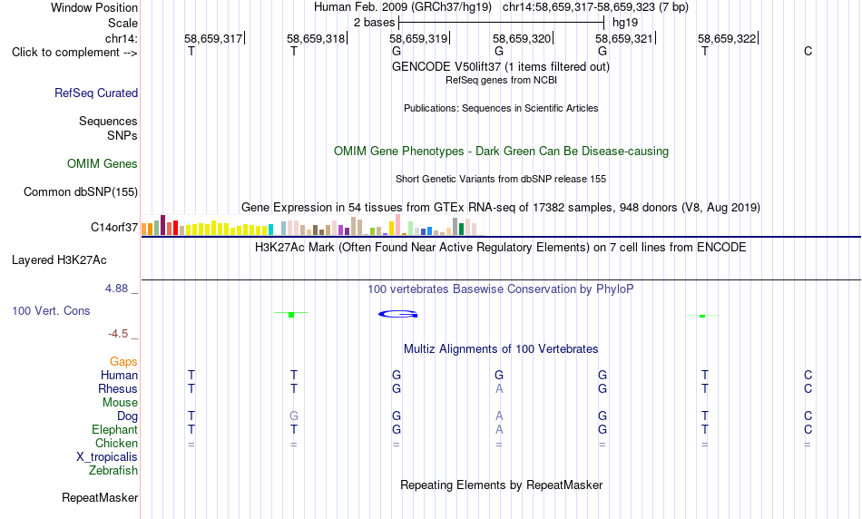
Task: Click the Basewise Conservation by PhyloP title
Action: point(501,289)
